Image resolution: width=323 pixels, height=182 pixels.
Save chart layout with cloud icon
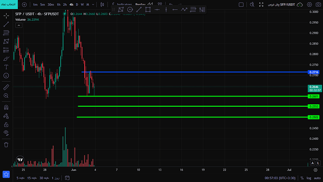(x=300, y=5)
